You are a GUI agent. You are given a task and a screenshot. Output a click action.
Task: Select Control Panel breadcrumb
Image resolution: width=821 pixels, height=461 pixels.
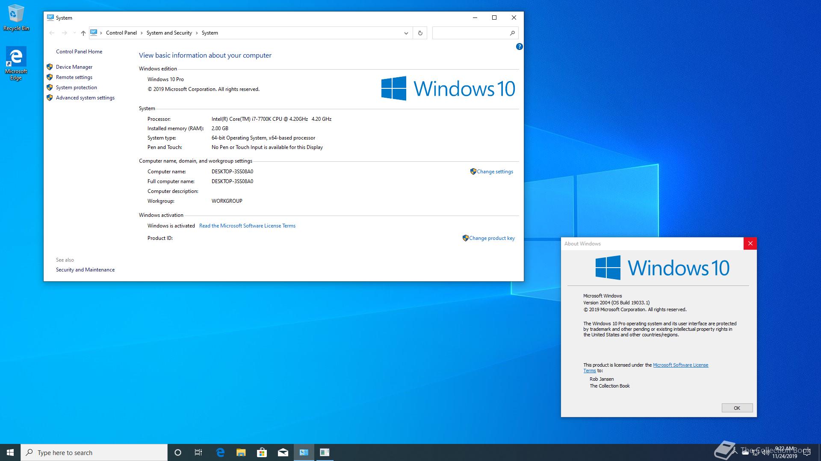point(121,33)
